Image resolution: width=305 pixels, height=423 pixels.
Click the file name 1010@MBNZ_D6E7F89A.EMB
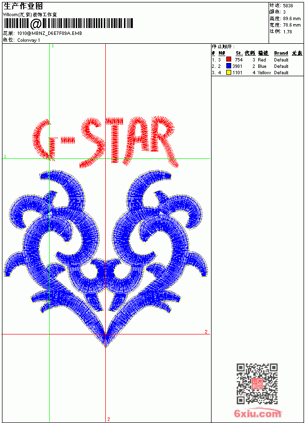[50, 33]
